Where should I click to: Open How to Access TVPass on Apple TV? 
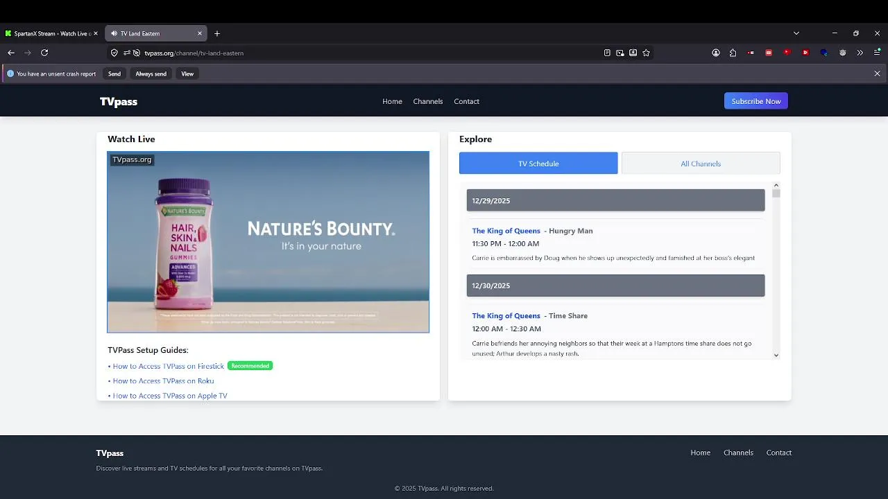point(170,396)
